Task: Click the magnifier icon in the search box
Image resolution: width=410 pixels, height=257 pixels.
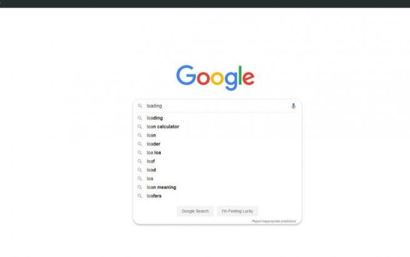Action: [x=140, y=106]
